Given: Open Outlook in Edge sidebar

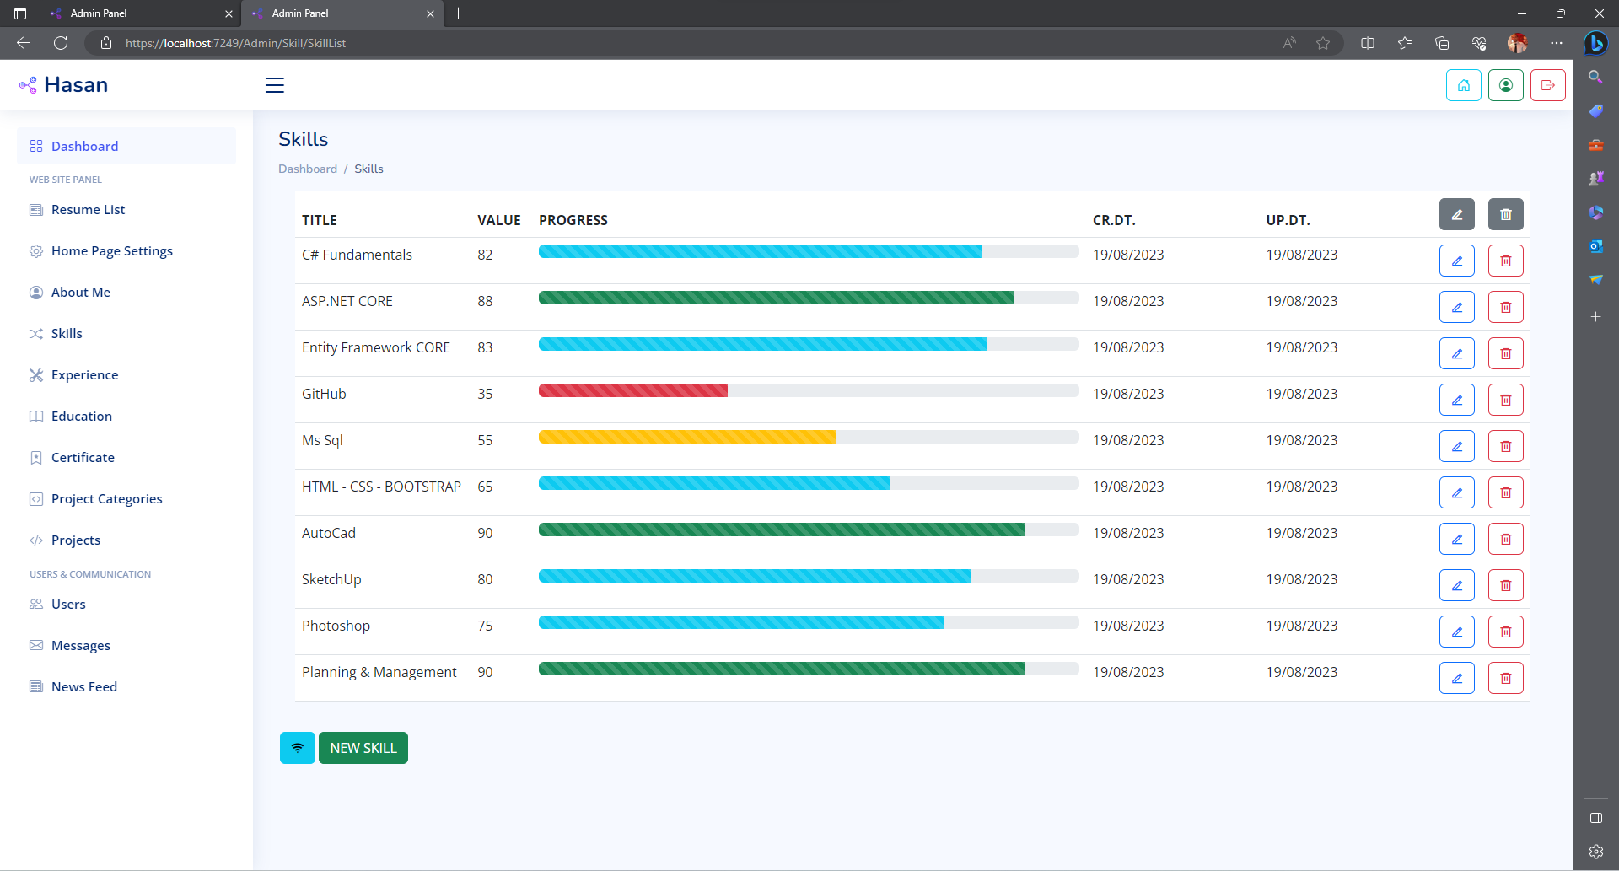Looking at the screenshot, I should [1595, 246].
